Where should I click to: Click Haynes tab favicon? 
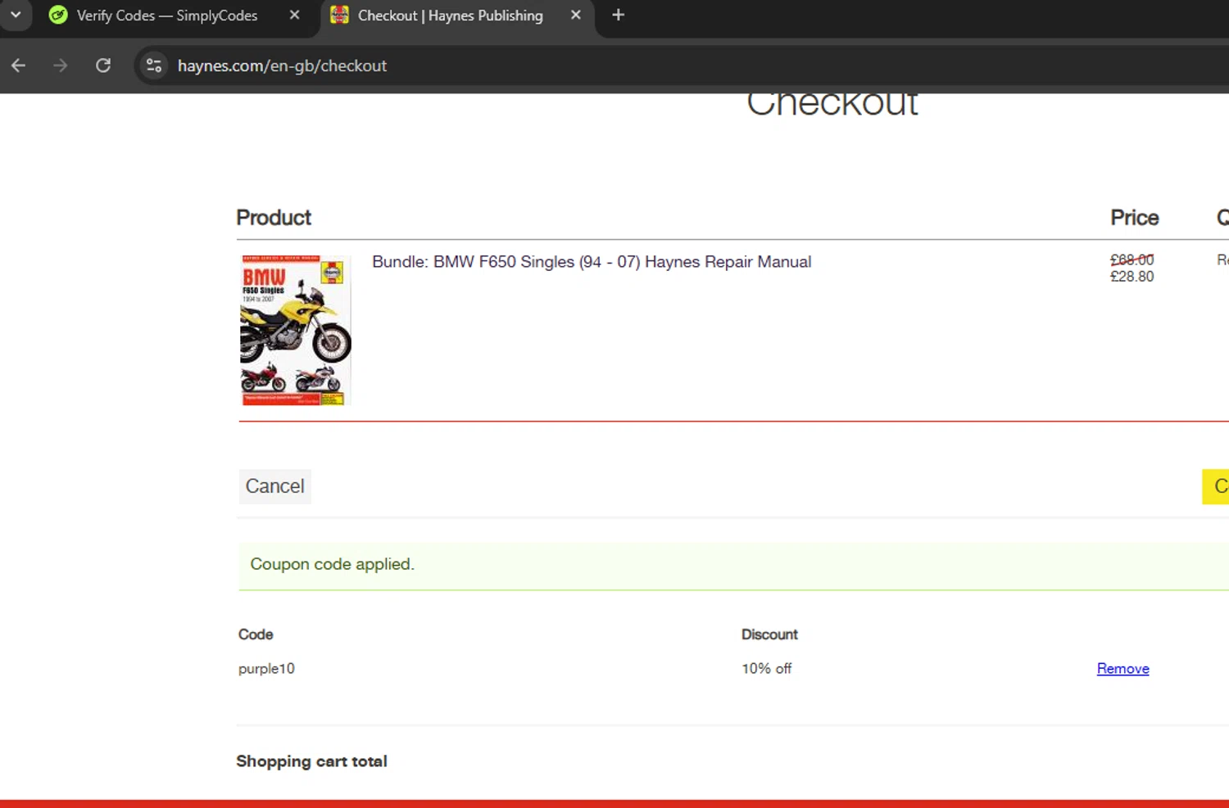(339, 16)
